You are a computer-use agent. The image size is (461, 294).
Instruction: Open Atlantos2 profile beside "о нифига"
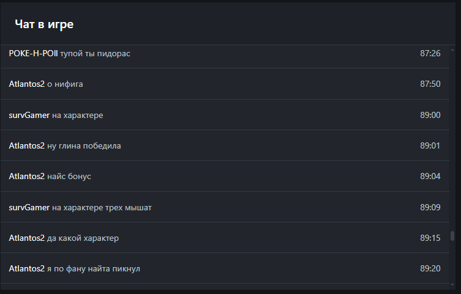tap(27, 84)
